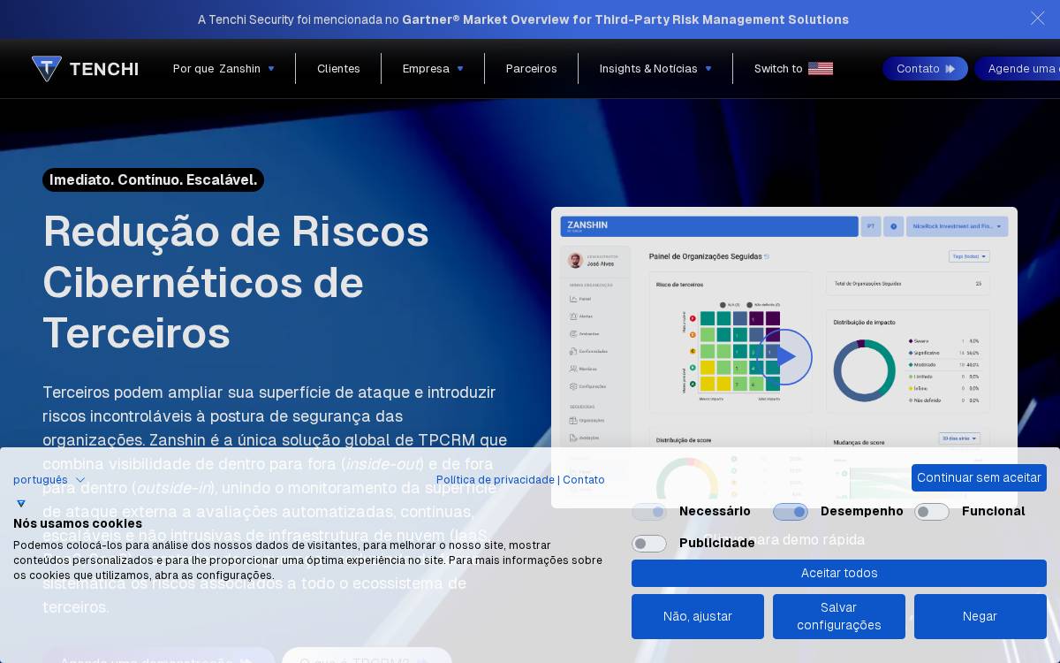
Task: Open the português language selector
Action: pyautogui.click(x=49, y=480)
